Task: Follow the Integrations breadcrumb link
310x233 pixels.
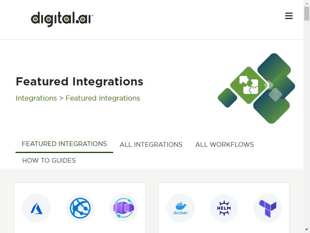Action: 36,98
